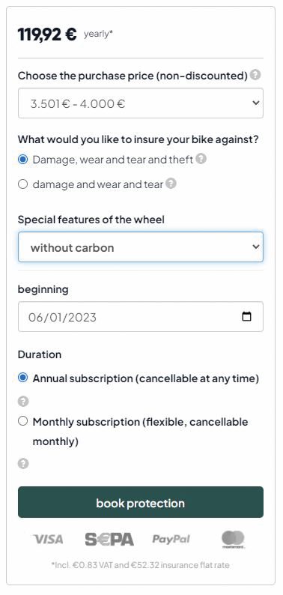
Task: Choose Monthly subscription radio button
Action: (x=23, y=421)
